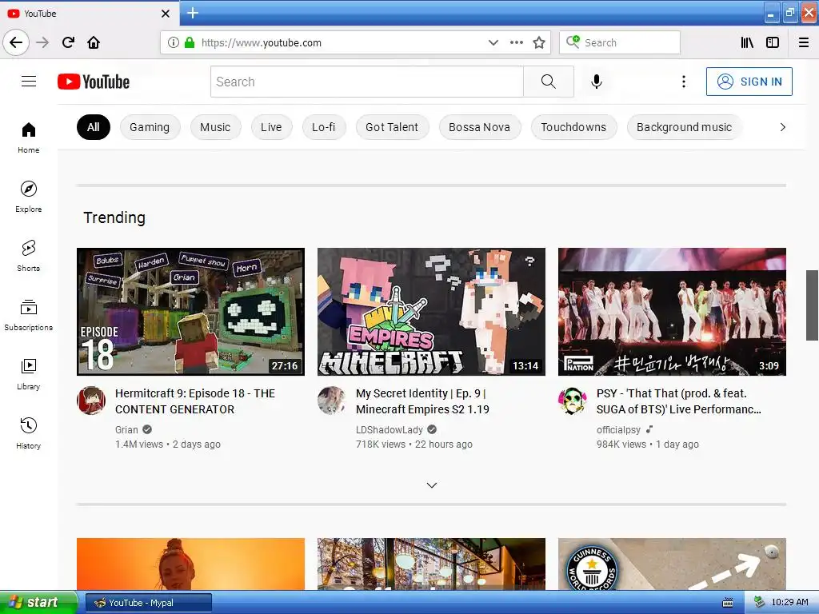Click the YouTube search input field
The height and width of the screenshot is (614, 819).
point(366,82)
